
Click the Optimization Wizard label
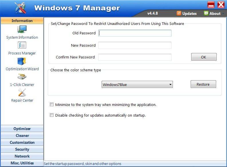point(22,69)
